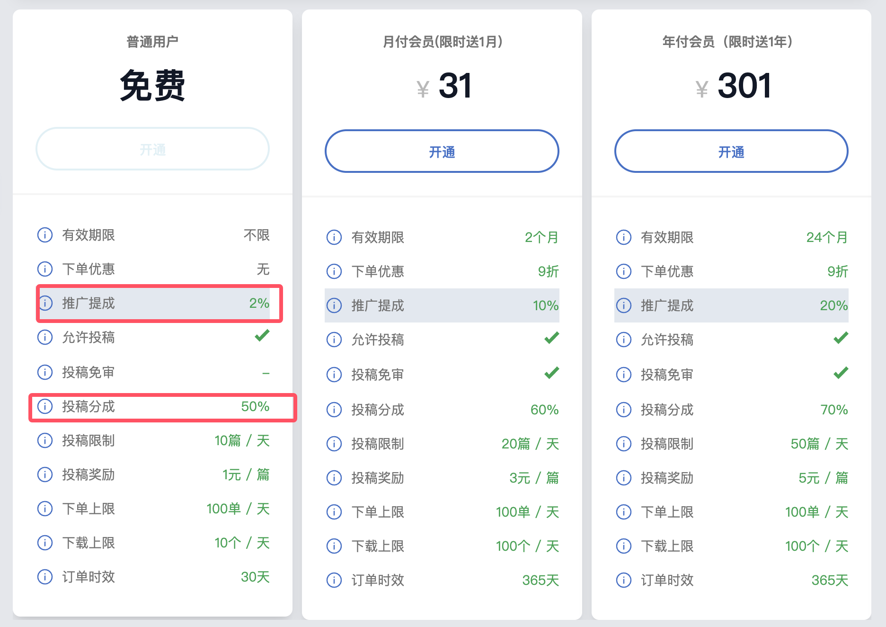The height and width of the screenshot is (627, 886).
Task: Click info icon beside 下单上限 in monthly plan
Action: (334, 512)
